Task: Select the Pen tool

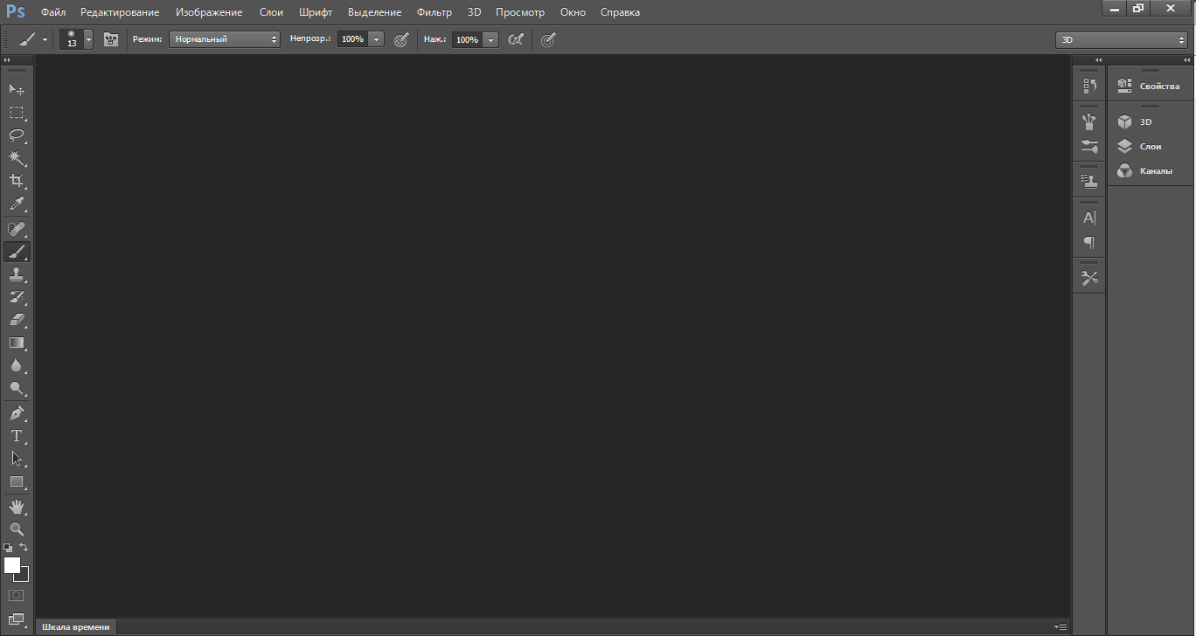Action: [x=17, y=412]
